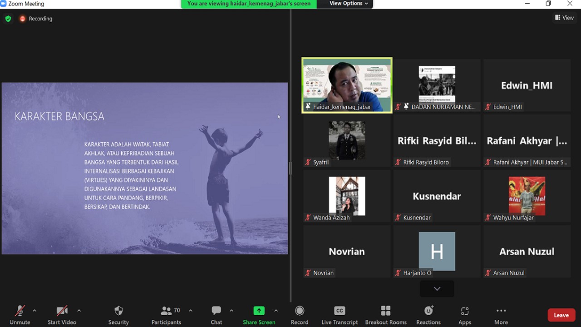Image resolution: width=581 pixels, height=327 pixels.
Task: Open the More menu
Action: pos(501,311)
